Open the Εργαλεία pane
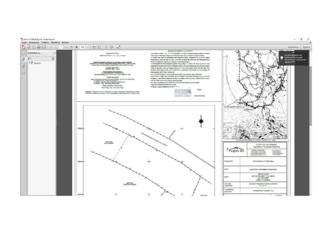This screenshot has width=332, height=249. [293, 47]
